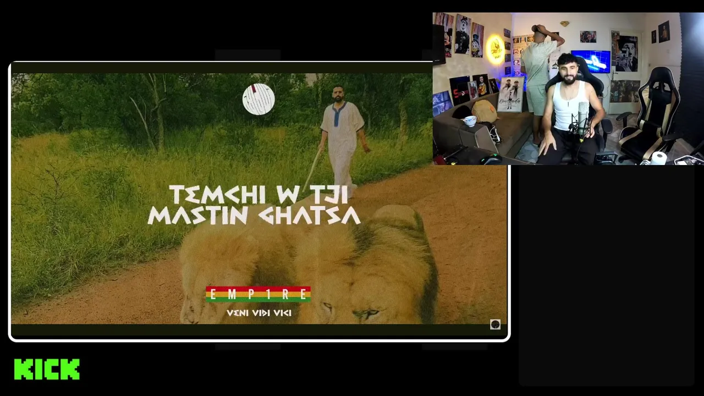The height and width of the screenshot is (396, 704).
Task: Click the streamer webcam feed
Action: (x=568, y=89)
